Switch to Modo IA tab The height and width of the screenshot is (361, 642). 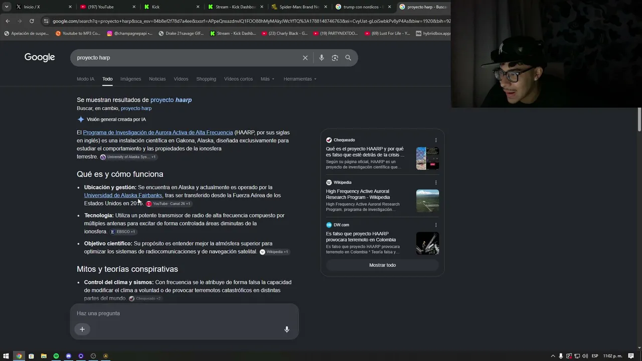pos(85,79)
